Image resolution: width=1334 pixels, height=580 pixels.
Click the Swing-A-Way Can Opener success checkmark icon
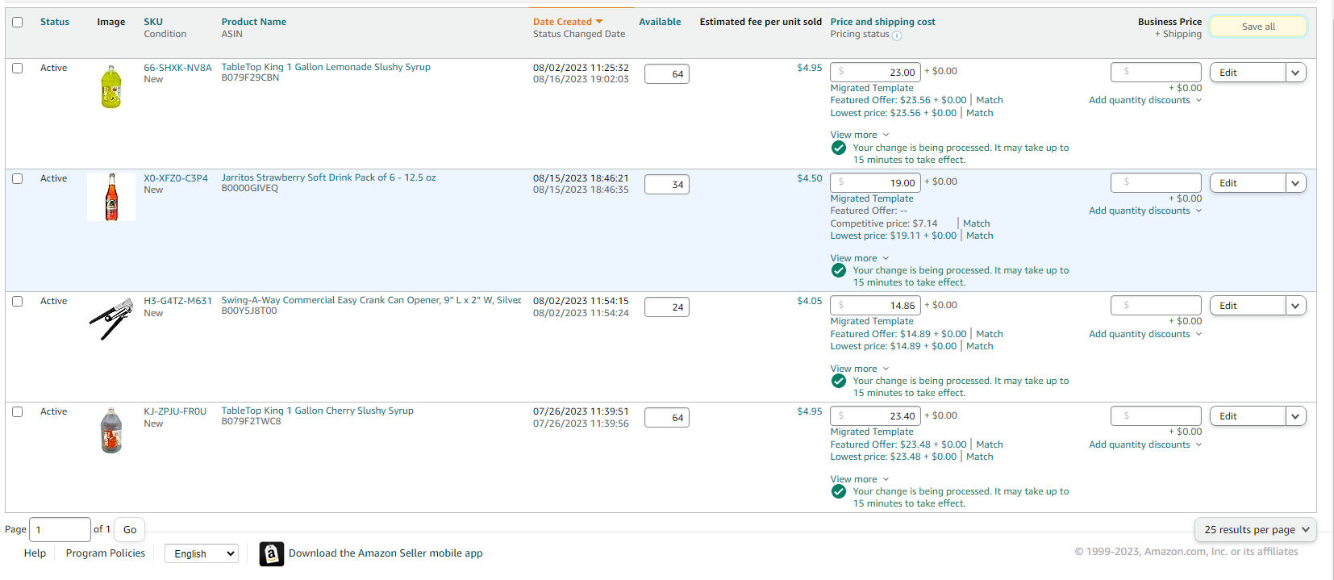[839, 382]
